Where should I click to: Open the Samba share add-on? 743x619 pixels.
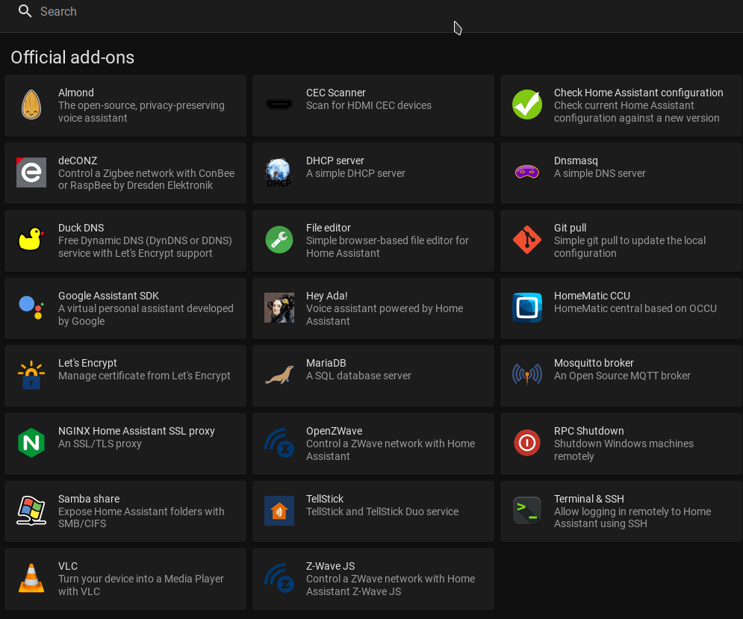(x=125, y=511)
